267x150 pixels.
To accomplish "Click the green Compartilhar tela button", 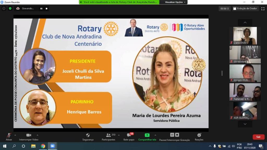I will 147,136.
